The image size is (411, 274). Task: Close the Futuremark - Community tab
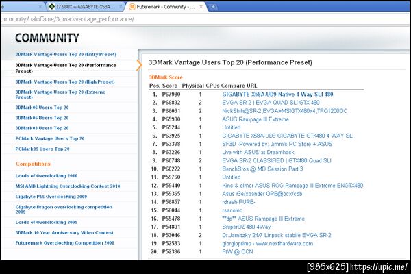click(201, 7)
